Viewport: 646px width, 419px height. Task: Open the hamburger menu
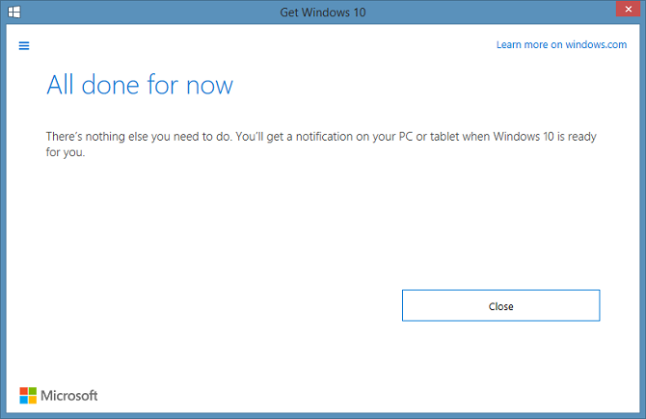click(24, 45)
